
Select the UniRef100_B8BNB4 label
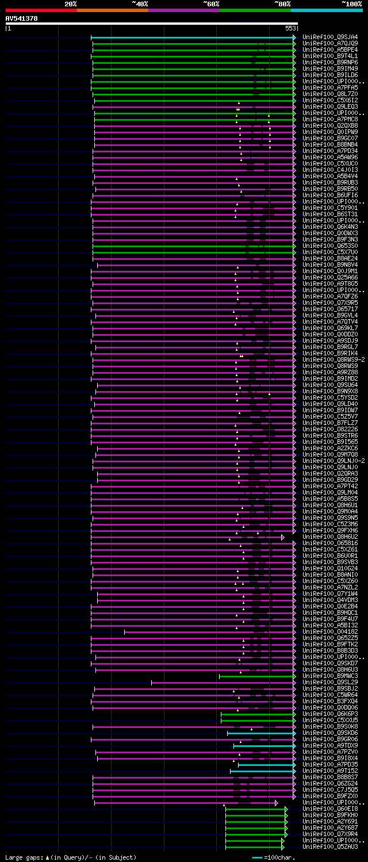point(330,144)
